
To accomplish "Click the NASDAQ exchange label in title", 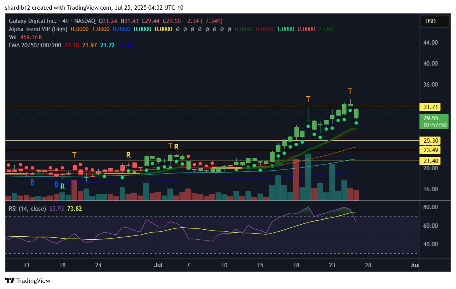I will coord(85,21).
